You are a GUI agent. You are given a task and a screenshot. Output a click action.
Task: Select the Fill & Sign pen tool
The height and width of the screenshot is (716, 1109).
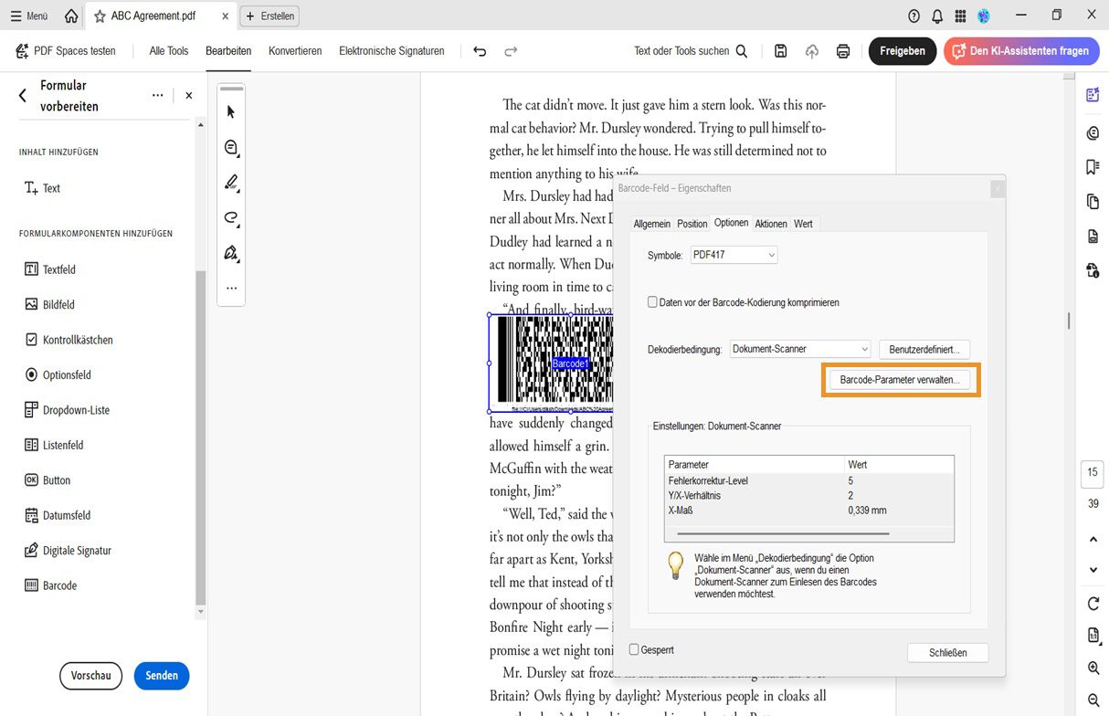230,252
